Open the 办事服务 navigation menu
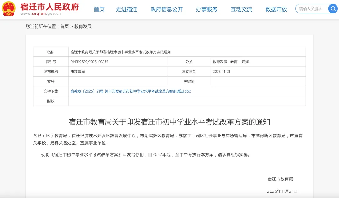The height and width of the screenshot is (198, 339). [206, 9]
